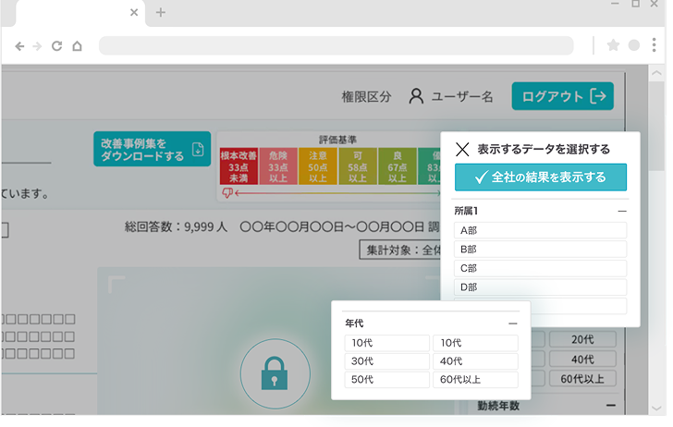Collapse the 年代 section in popup
This screenshot has height=427, width=673.
pyautogui.click(x=512, y=323)
